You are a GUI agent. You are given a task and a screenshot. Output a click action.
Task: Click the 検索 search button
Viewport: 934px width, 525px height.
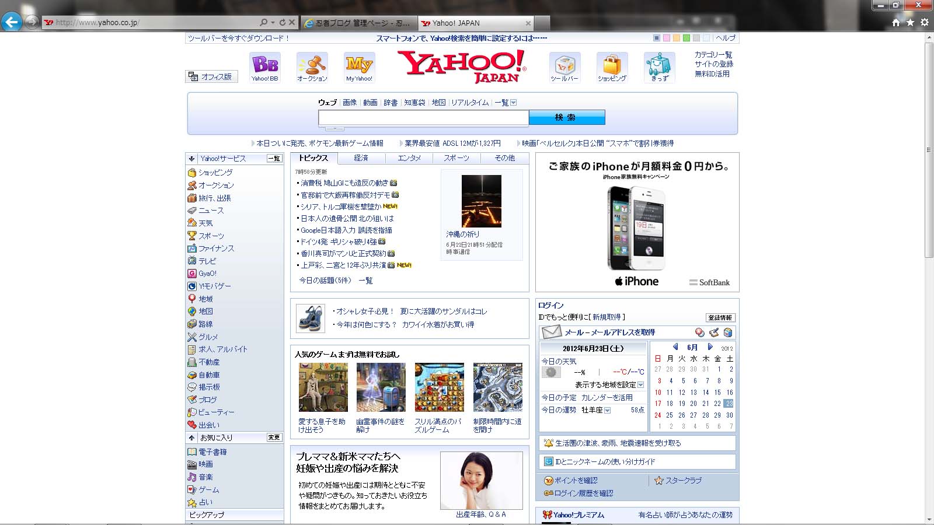pos(567,117)
